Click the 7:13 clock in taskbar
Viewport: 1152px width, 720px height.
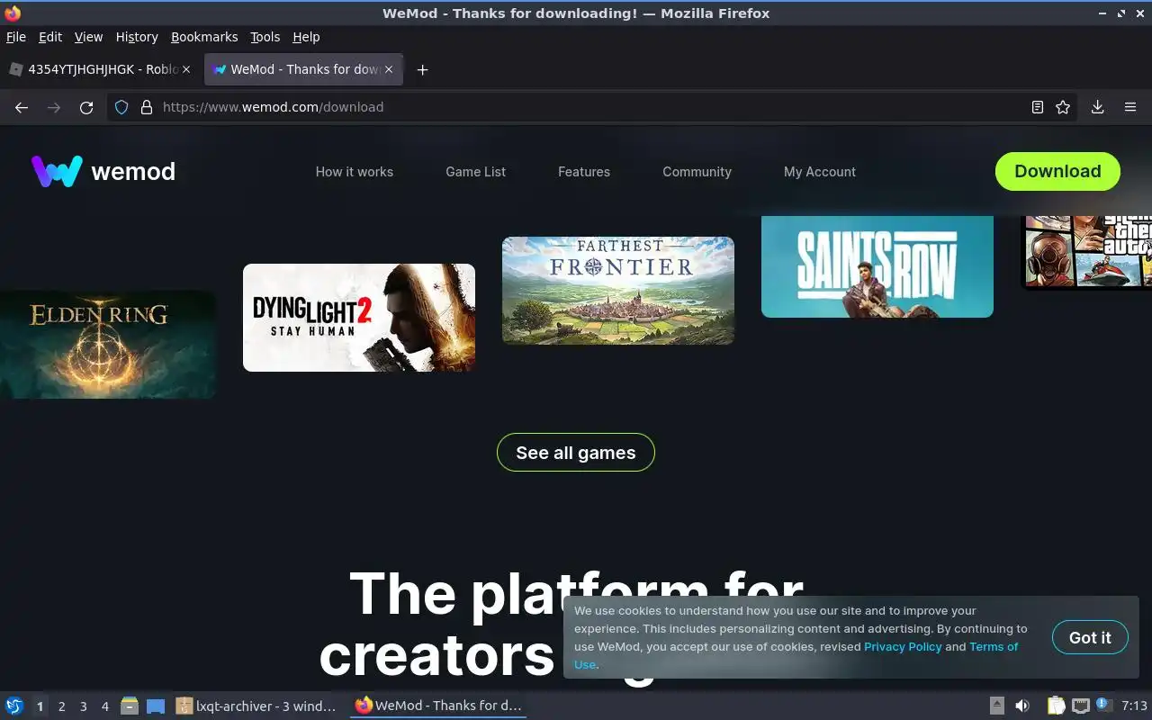tap(1134, 706)
